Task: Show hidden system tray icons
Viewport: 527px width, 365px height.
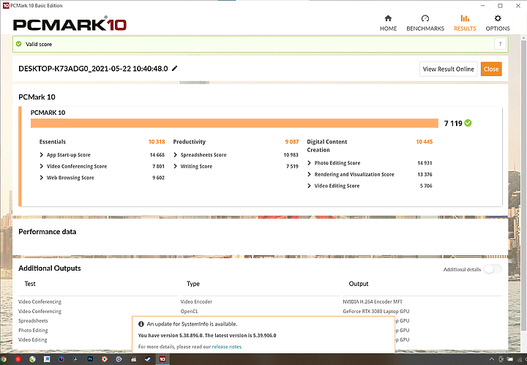Action: (x=491, y=359)
